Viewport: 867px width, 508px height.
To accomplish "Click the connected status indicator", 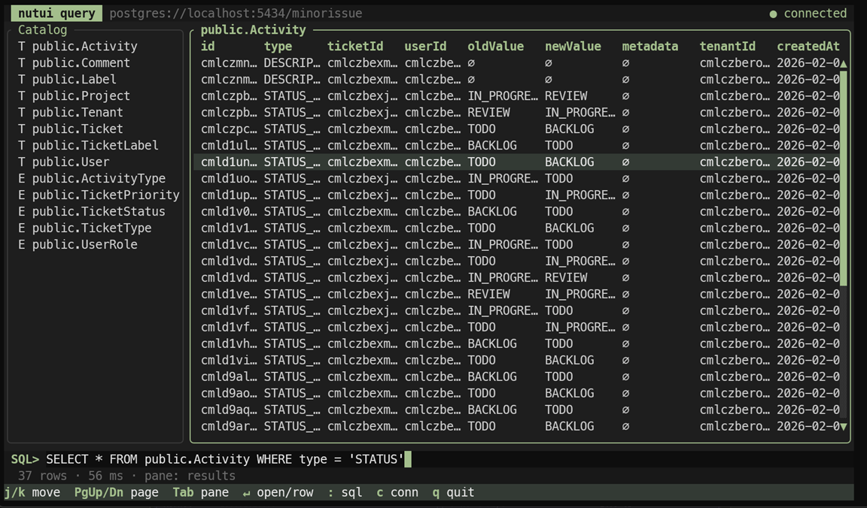I will [x=808, y=14].
